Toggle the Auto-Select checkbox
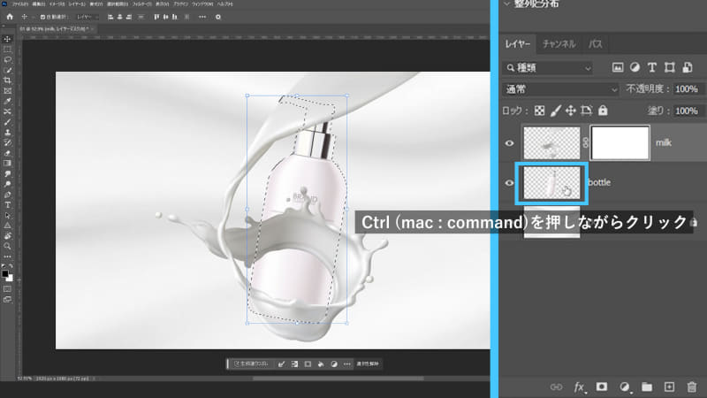 (x=42, y=17)
